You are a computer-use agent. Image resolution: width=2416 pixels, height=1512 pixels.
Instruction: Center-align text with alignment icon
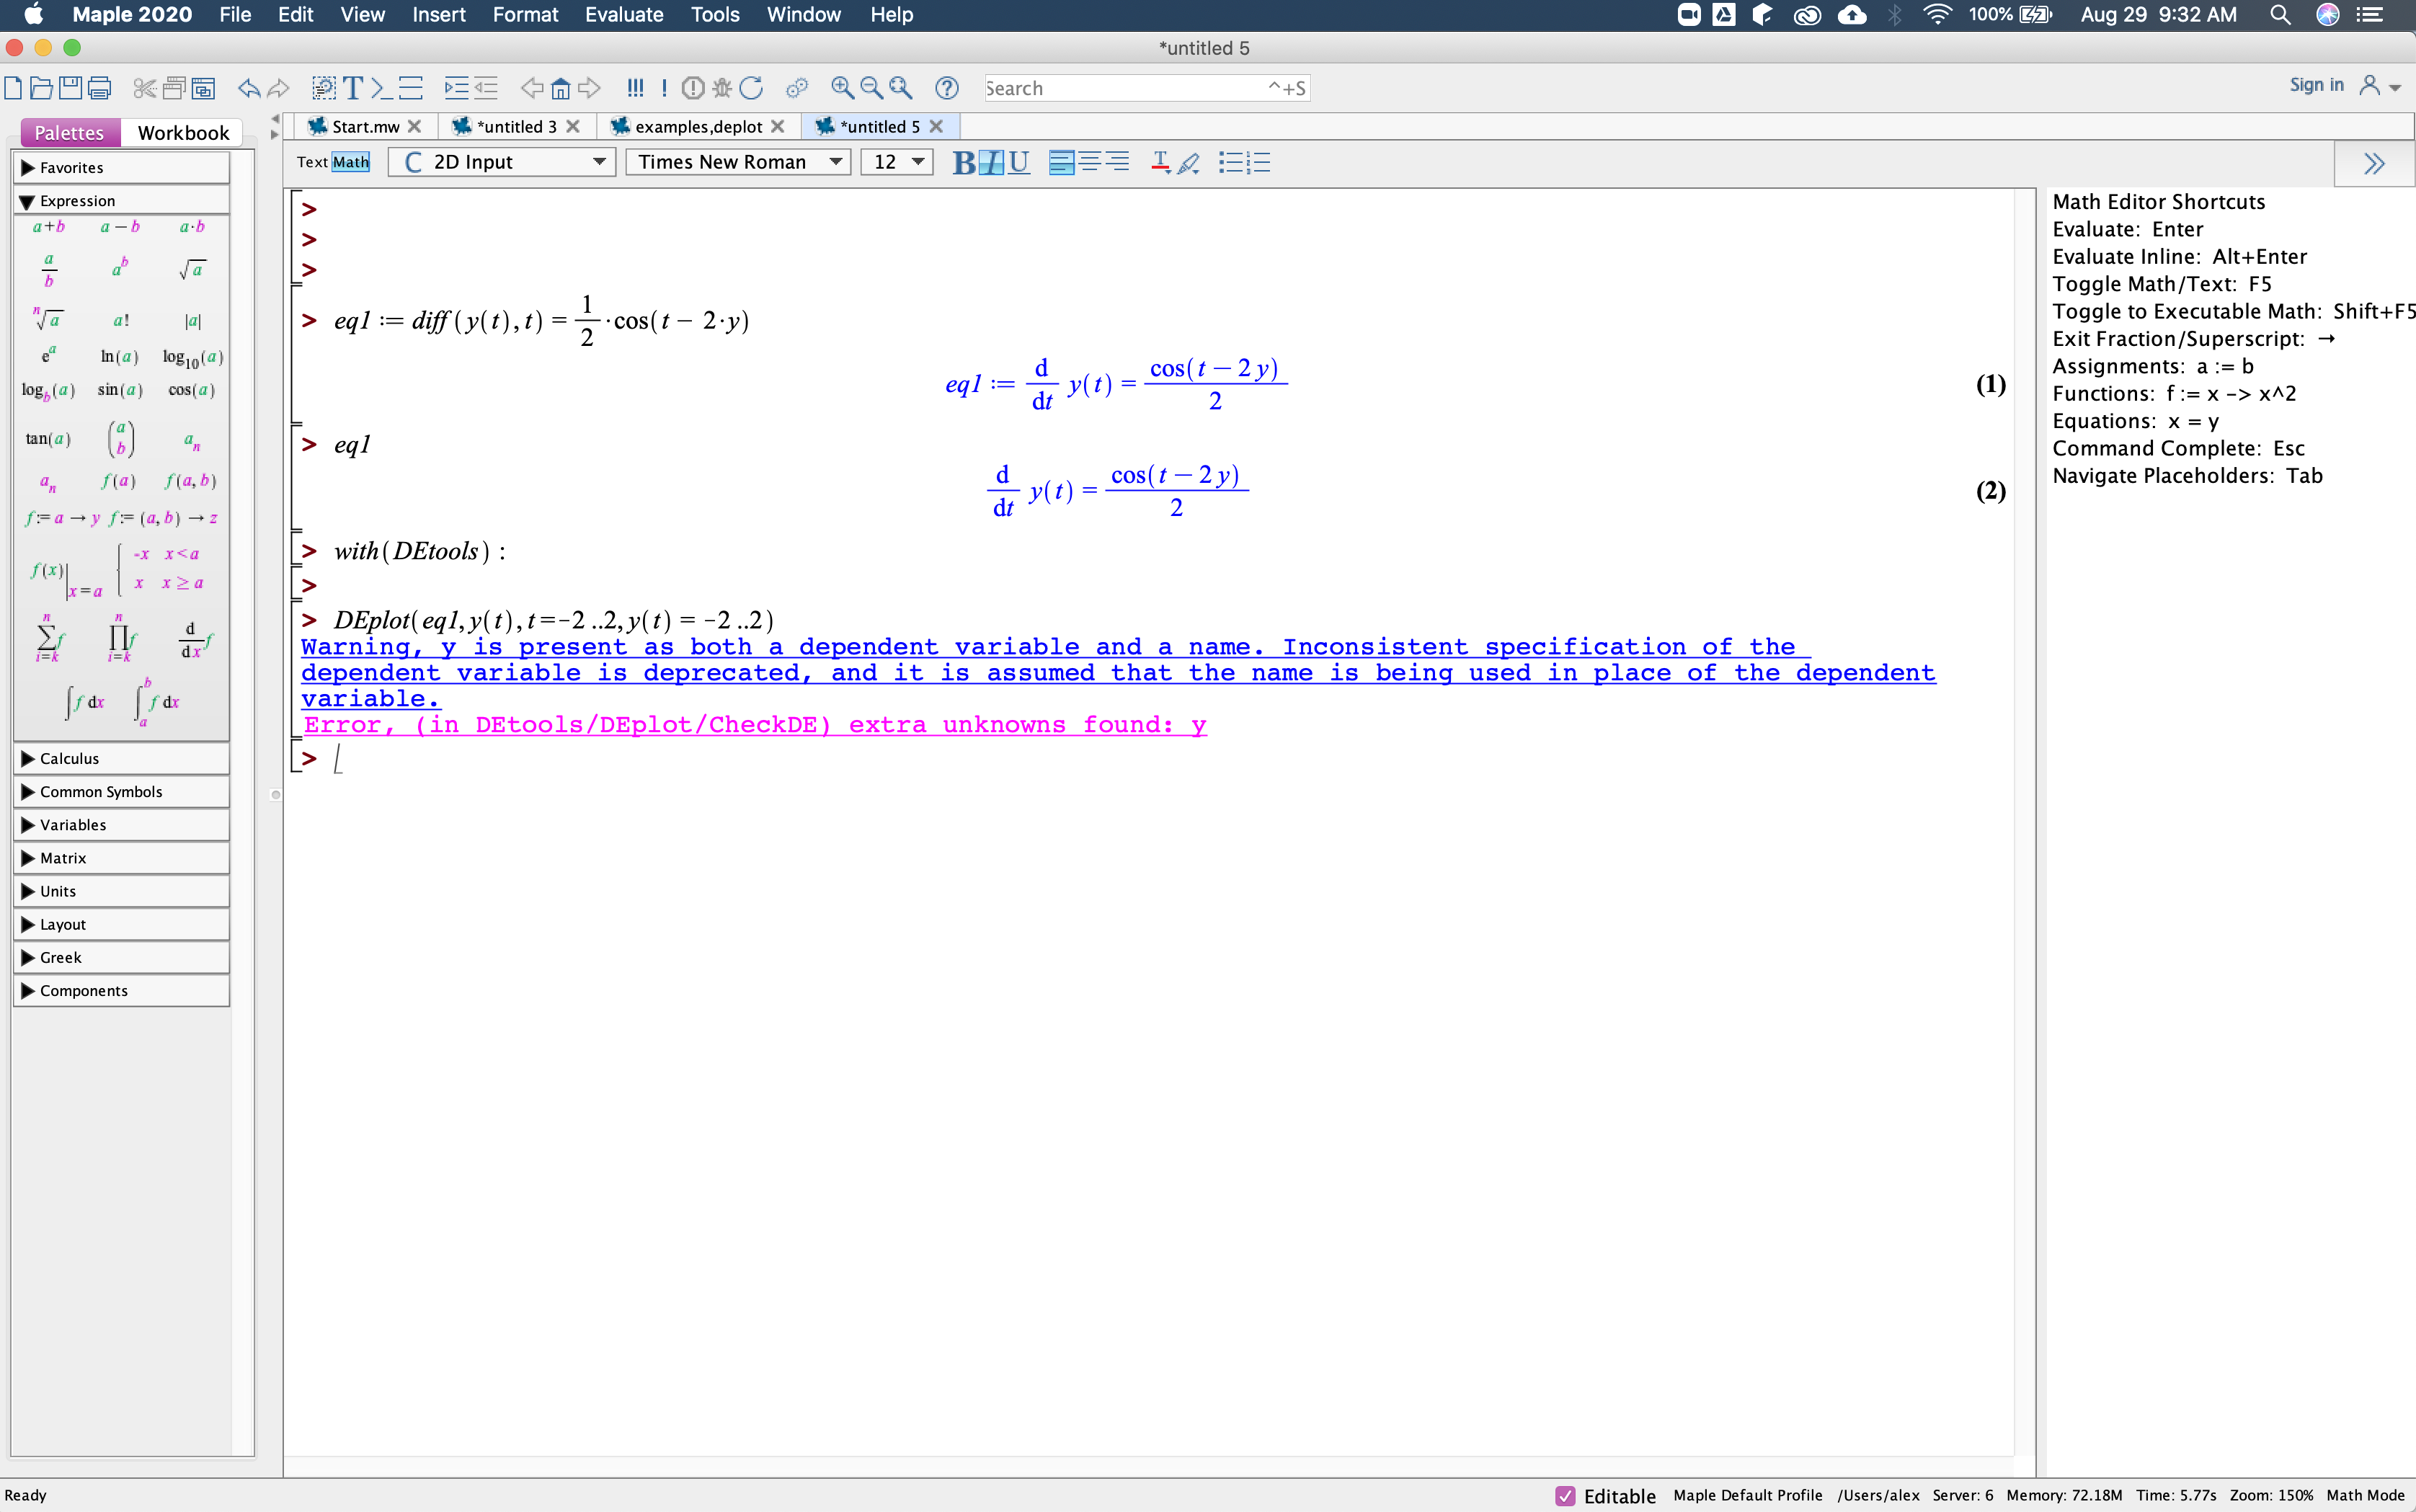click(x=1090, y=162)
